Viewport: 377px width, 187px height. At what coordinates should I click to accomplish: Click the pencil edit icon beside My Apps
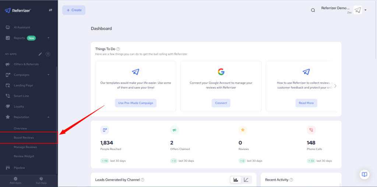tap(40, 54)
